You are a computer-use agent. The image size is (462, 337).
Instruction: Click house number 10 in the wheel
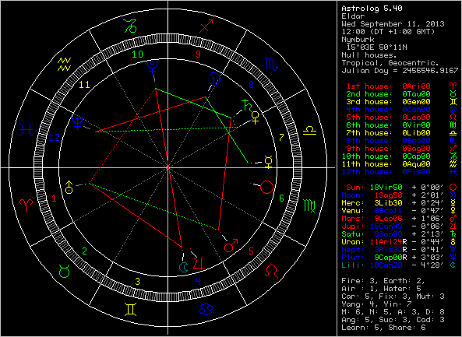pyautogui.click(x=137, y=54)
